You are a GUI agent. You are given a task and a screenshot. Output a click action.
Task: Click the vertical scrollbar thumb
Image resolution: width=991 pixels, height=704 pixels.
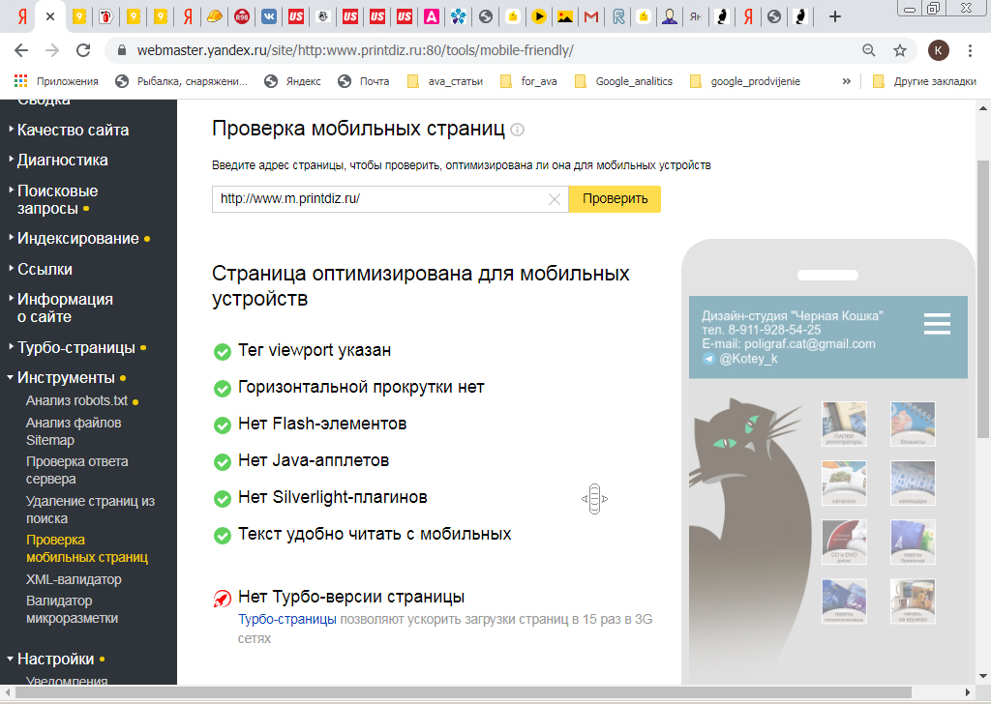(983, 299)
